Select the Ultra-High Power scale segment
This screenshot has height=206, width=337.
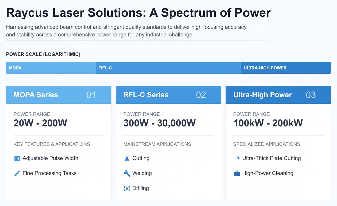point(286,68)
